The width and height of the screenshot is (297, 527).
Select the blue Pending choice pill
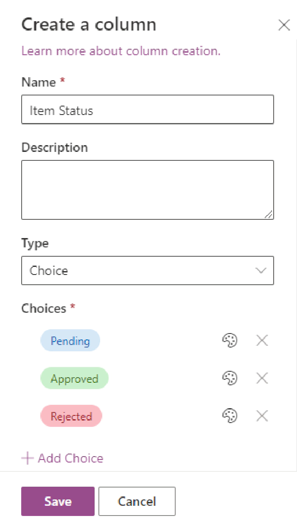(70, 341)
